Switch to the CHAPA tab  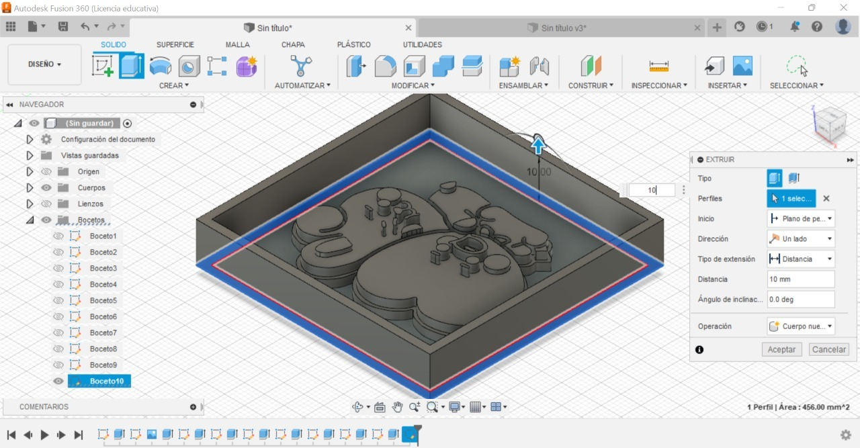[x=293, y=45]
